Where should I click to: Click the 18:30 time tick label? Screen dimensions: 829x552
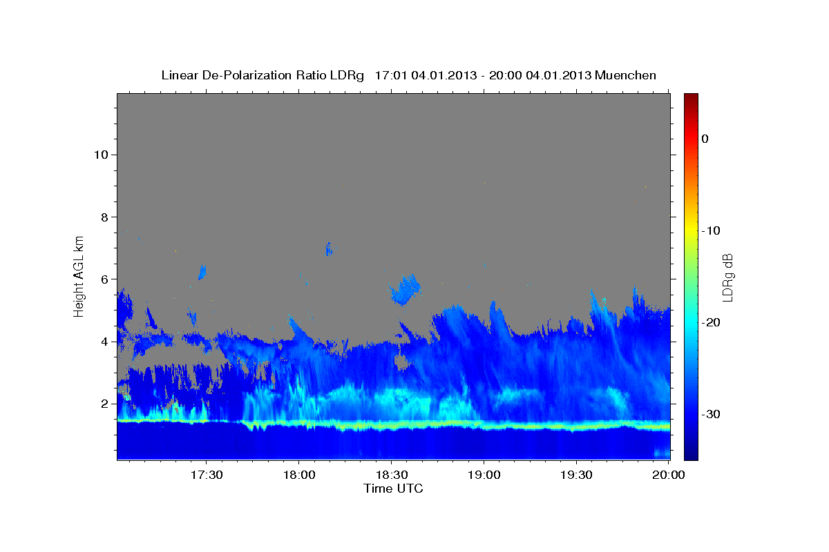pyautogui.click(x=391, y=475)
